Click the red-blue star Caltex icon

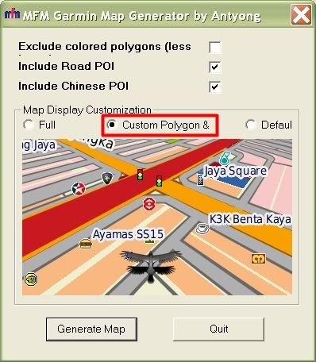pyautogui.click(x=79, y=189)
